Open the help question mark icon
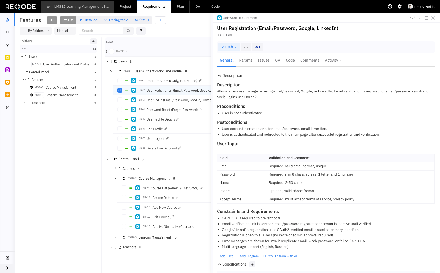This screenshot has width=440, height=273. (x=390, y=6)
